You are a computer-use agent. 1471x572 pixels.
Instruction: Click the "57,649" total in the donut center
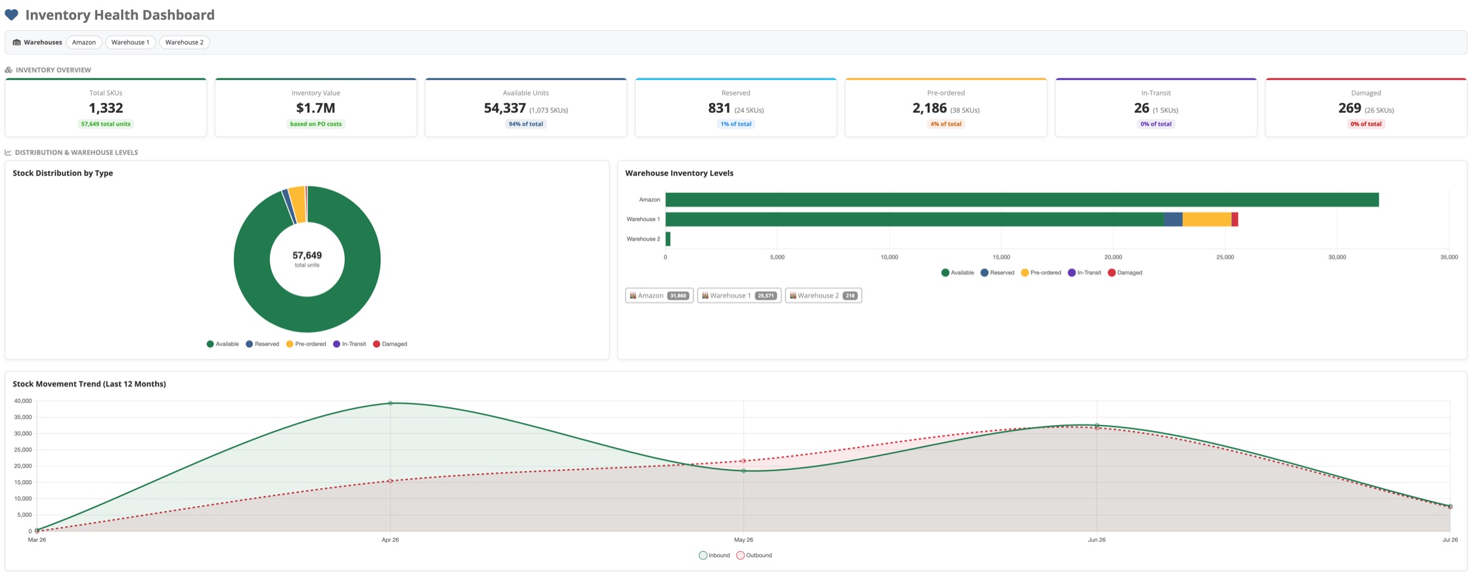click(x=307, y=256)
